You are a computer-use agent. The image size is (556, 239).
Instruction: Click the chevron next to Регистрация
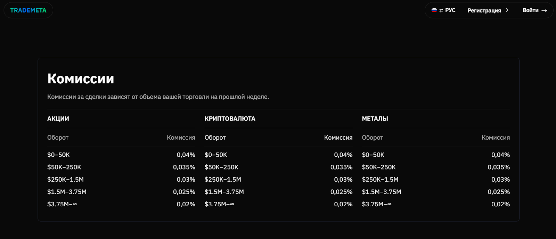507,10
